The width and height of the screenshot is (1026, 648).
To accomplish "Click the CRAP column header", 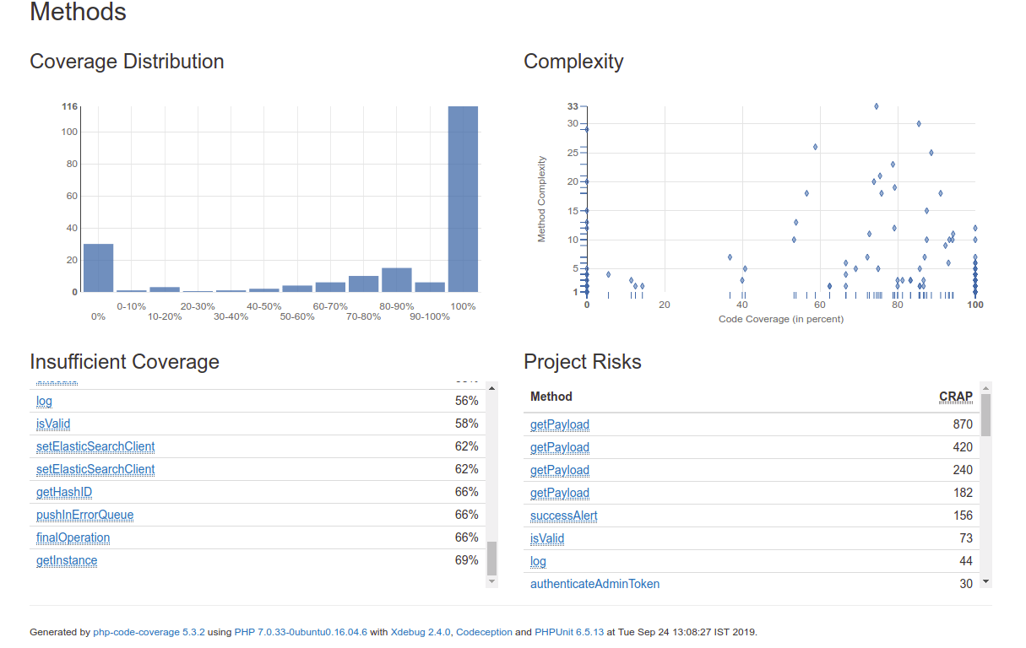I will coord(956,397).
